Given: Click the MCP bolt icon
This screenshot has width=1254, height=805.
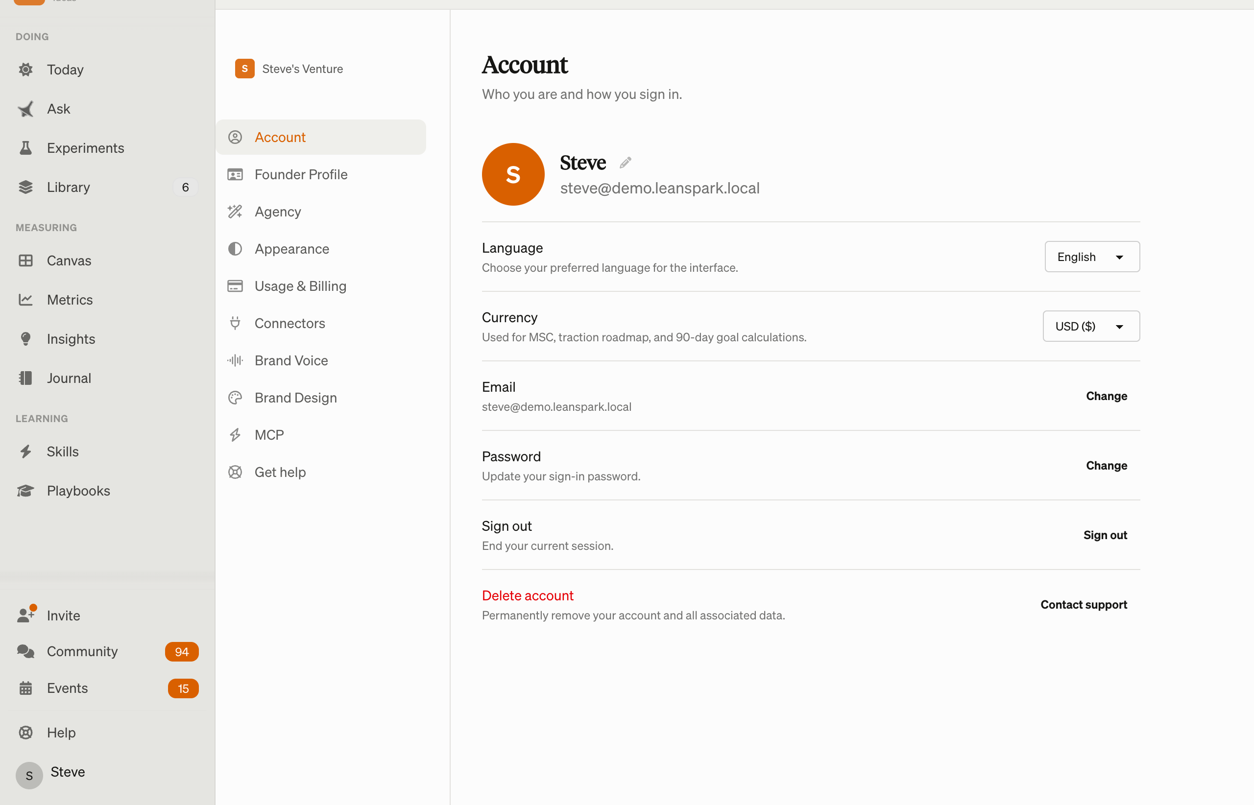Looking at the screenshot, I should 235,435.
